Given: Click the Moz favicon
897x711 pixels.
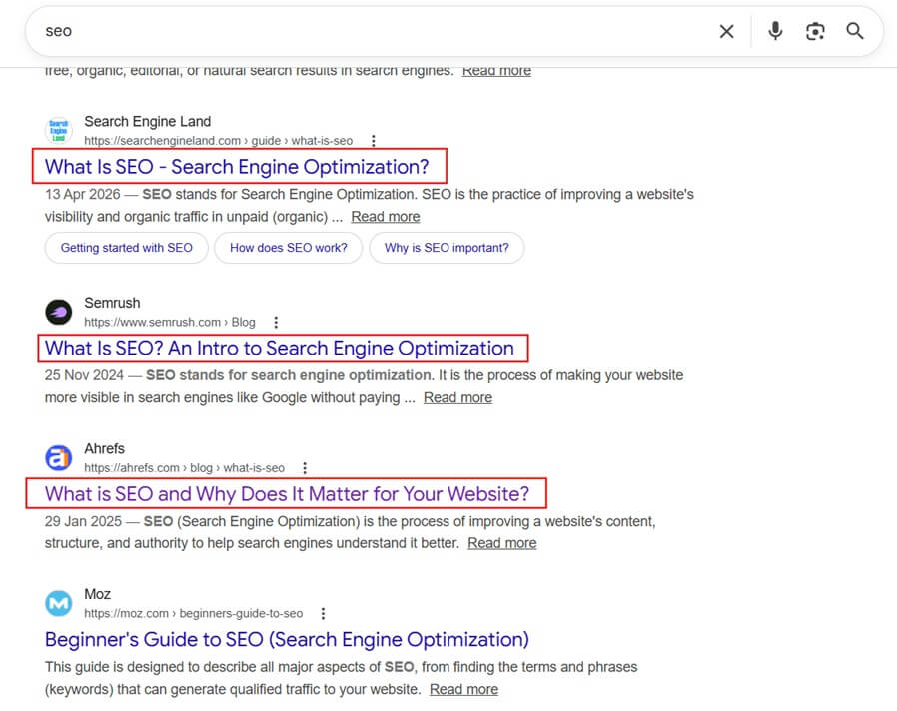Looking at the screenshot, I should [x=58, y=603].
